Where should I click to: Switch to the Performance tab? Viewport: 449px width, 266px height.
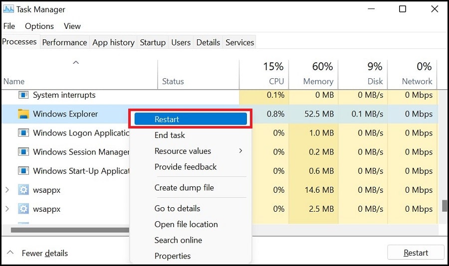point(65,42)
